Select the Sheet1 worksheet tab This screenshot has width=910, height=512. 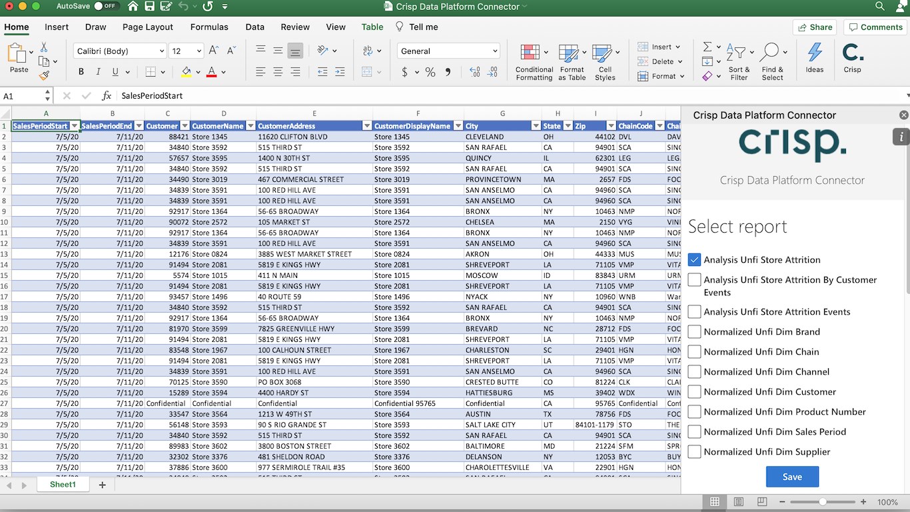click(63, 485)
